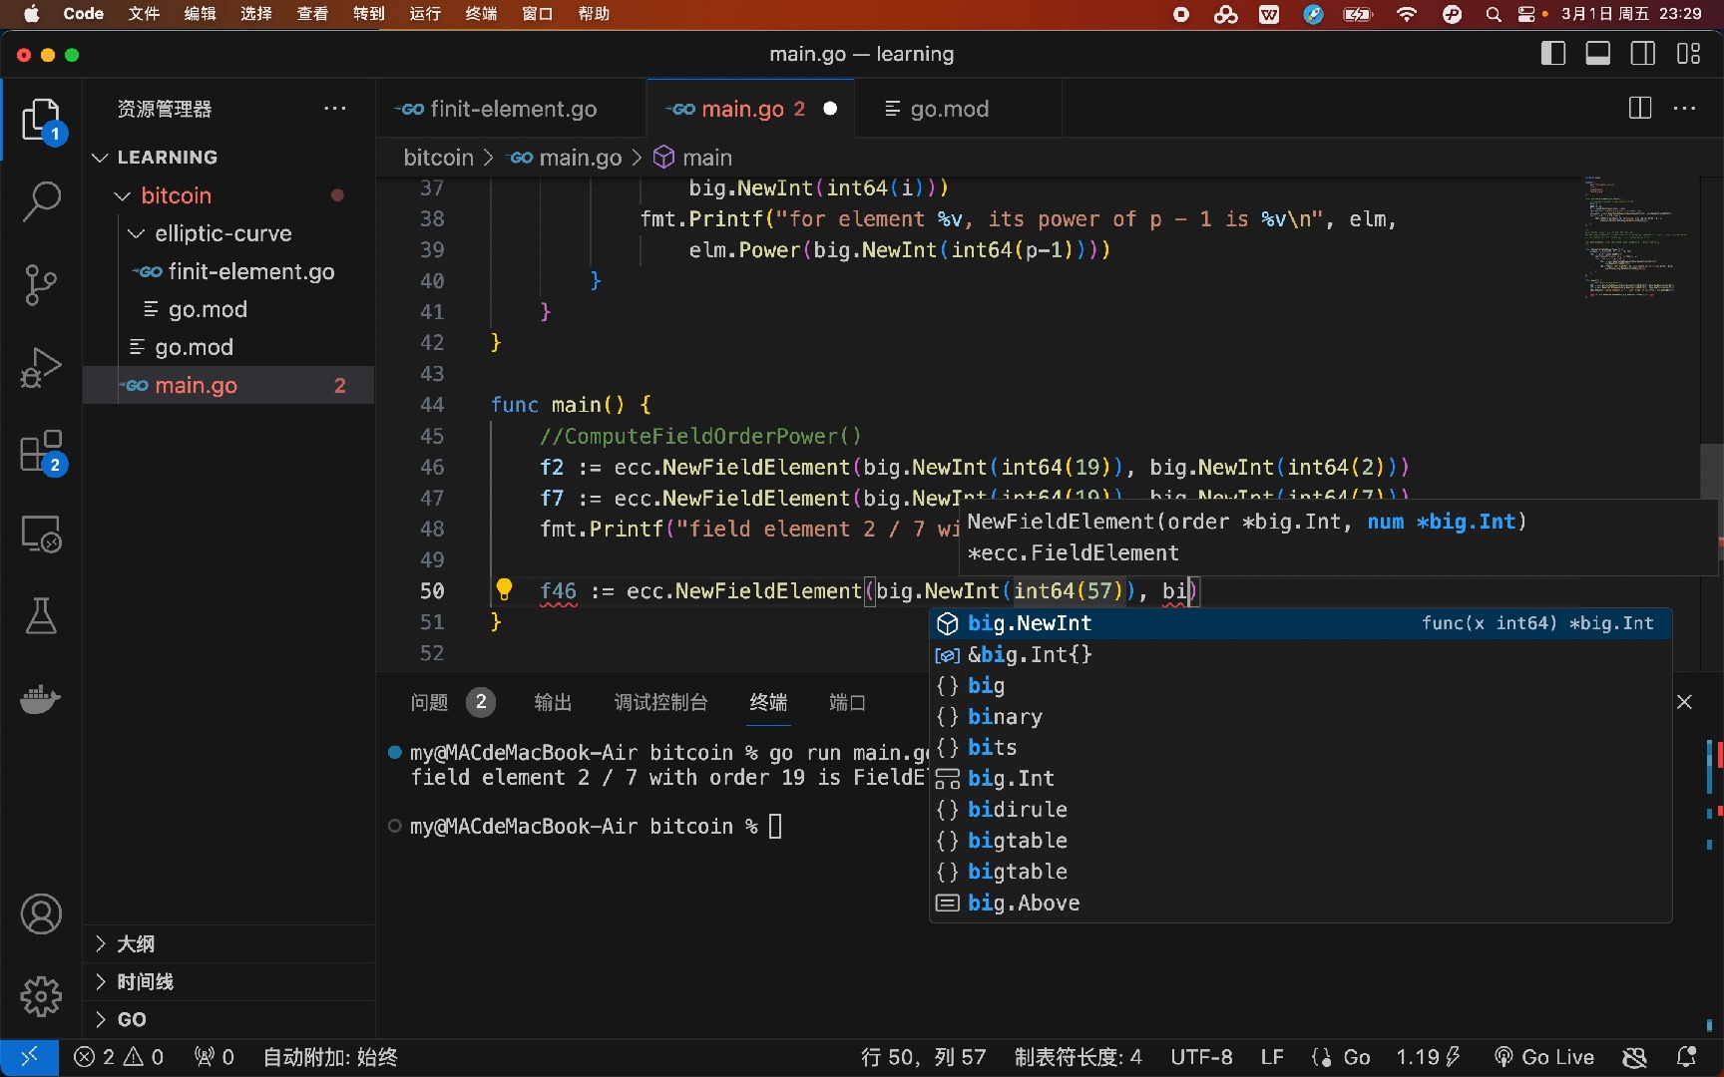1724x1077 pixels.
Task: Open the Explorer view in activity bar
Action: [41, 121]
